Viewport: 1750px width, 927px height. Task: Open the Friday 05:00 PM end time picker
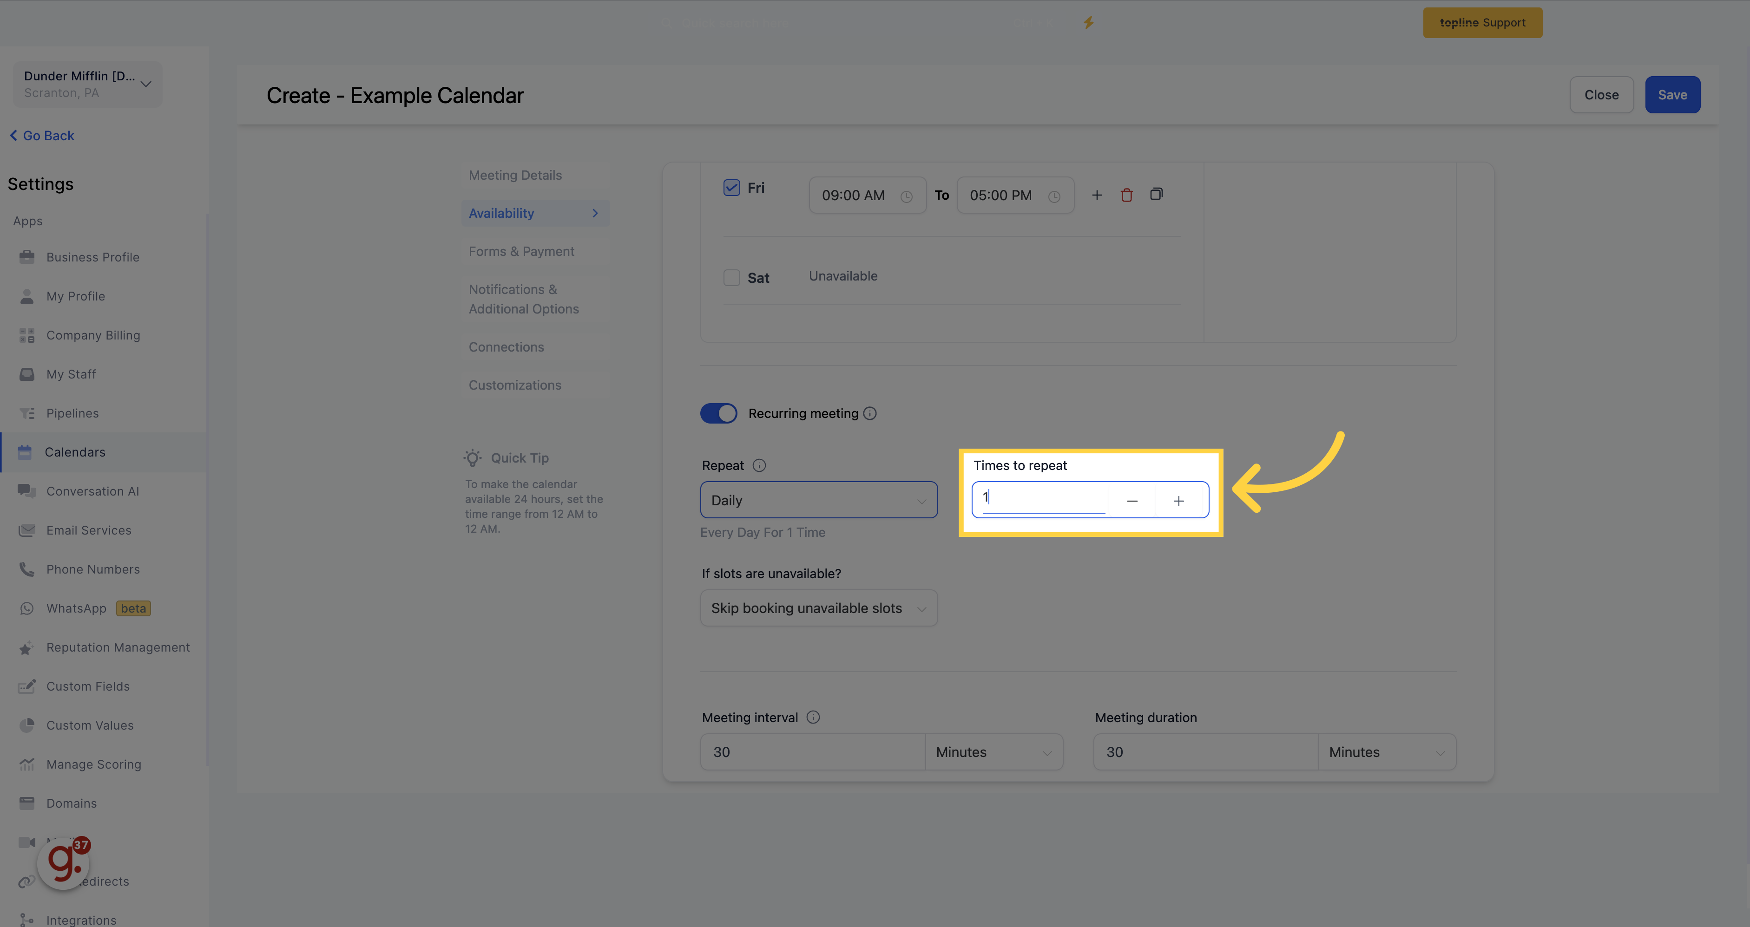tap(1015, 196)
